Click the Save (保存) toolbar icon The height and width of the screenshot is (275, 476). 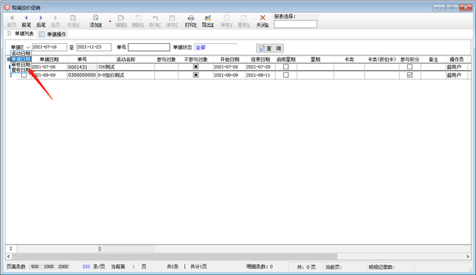click(172, 21)
